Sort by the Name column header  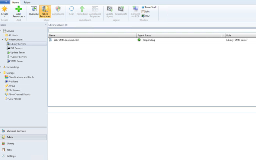(x=92, y=35)
